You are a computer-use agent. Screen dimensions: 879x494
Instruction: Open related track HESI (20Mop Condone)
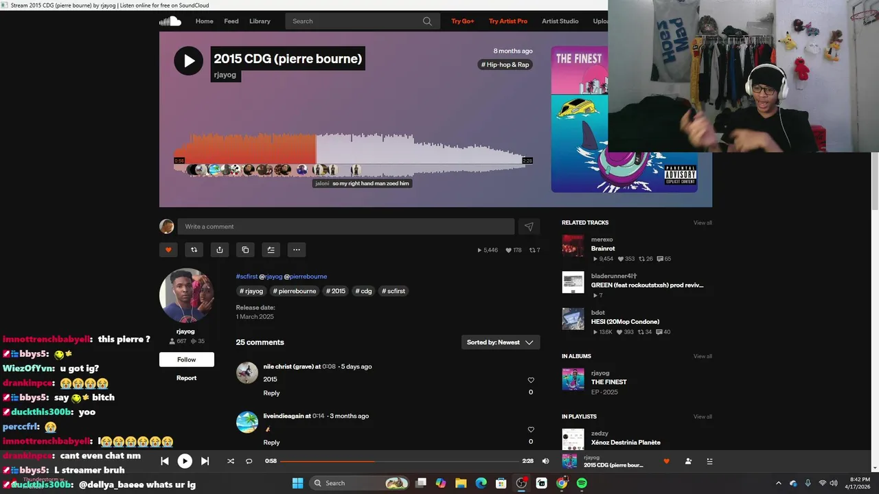[625, 322]
